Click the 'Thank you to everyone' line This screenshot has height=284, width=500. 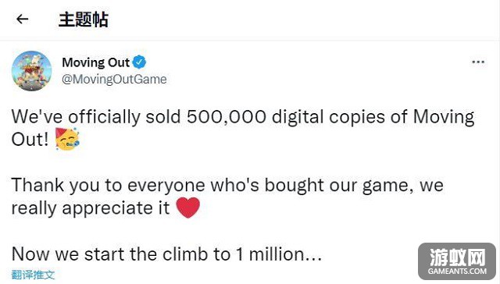pos(227,186)
